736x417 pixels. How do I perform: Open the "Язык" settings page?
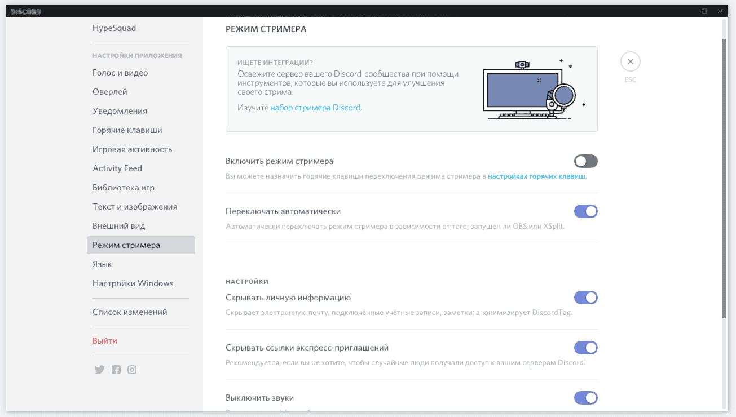click(141, 264)
